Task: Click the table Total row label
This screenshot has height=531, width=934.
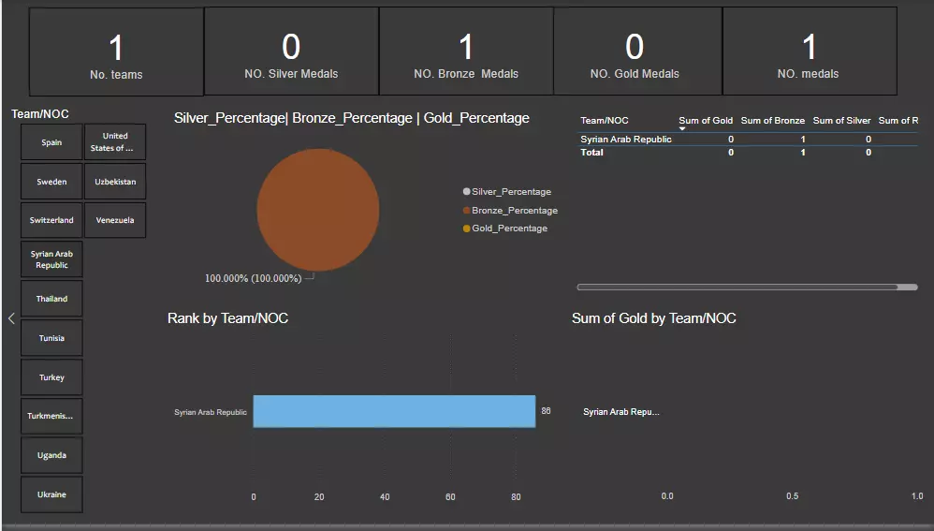Action: [x=592, y=153]
